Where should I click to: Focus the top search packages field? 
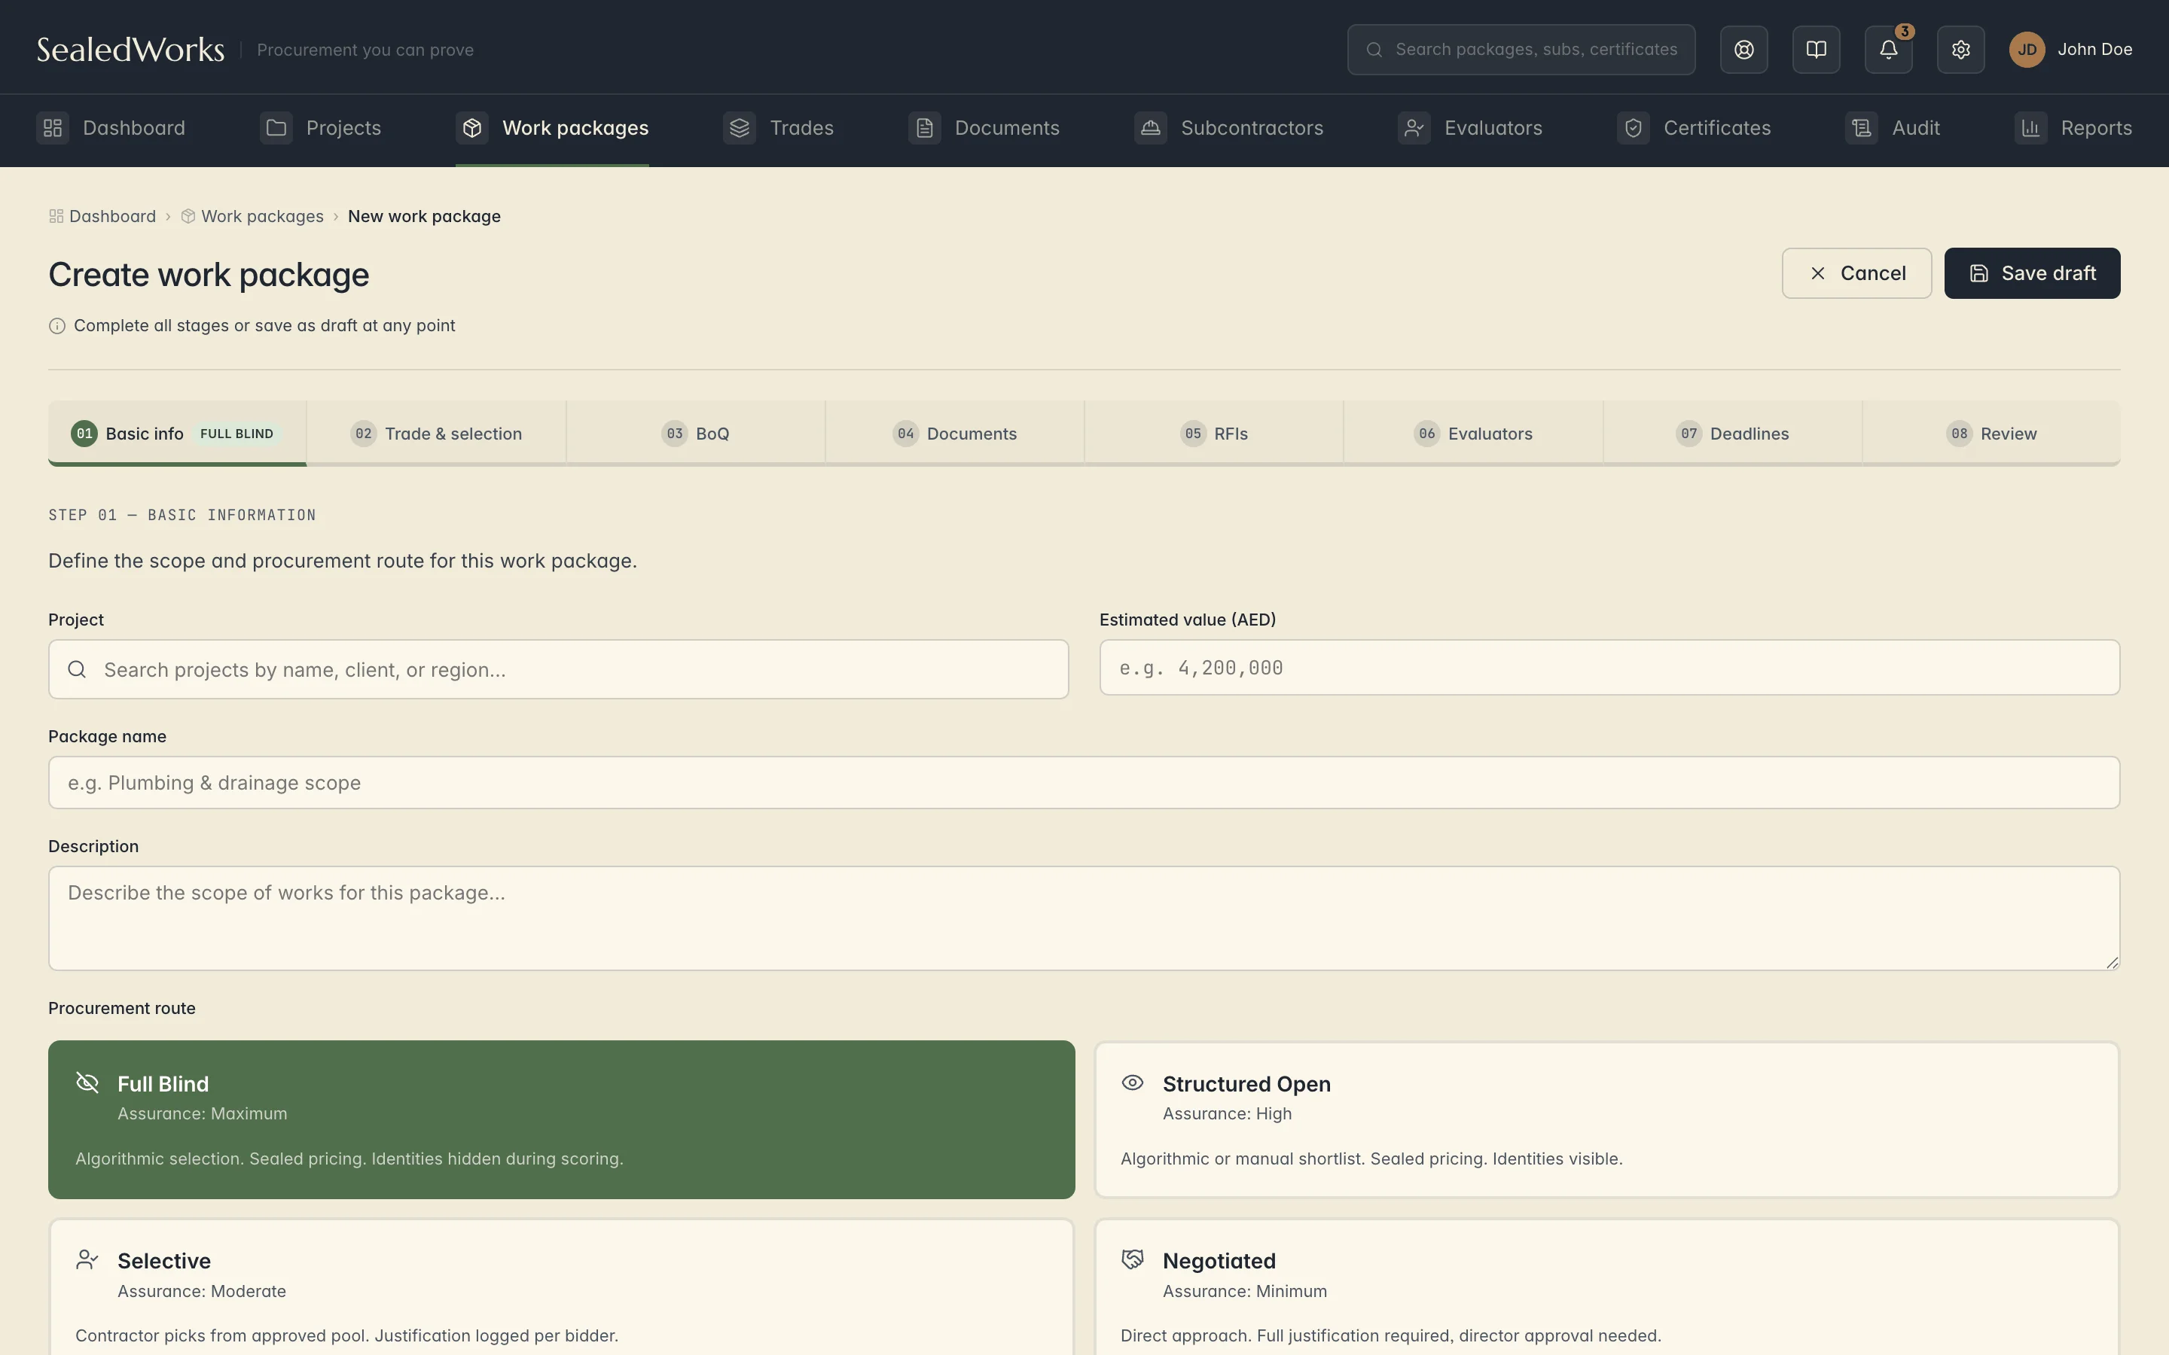(1521, 49)
